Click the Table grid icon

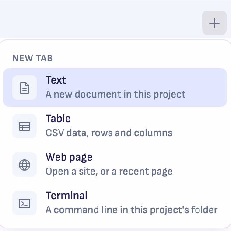click(x=24, y=126)
